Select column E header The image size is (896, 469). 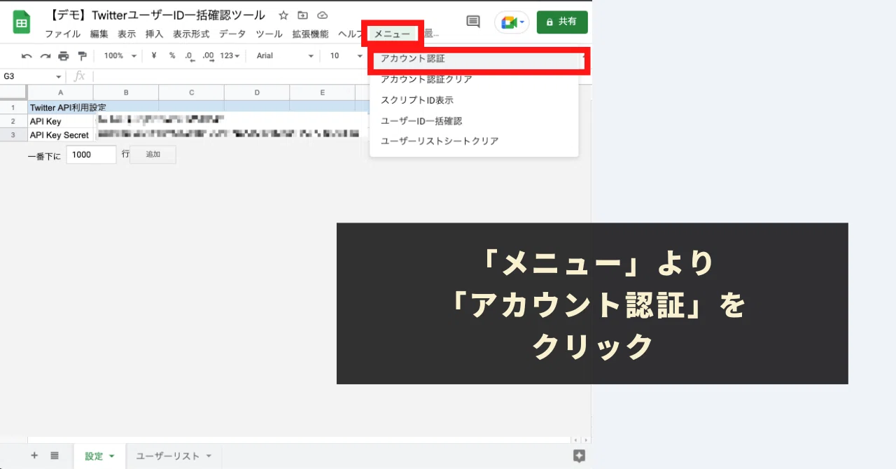[x=323, y=92]
